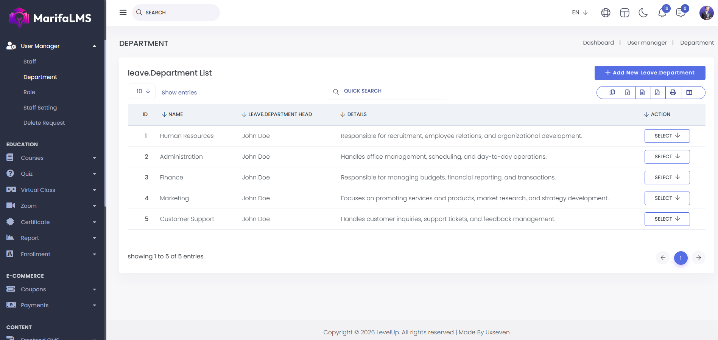Export the table as an Excel file
718x340 pixels.
(x=628, y=93)
